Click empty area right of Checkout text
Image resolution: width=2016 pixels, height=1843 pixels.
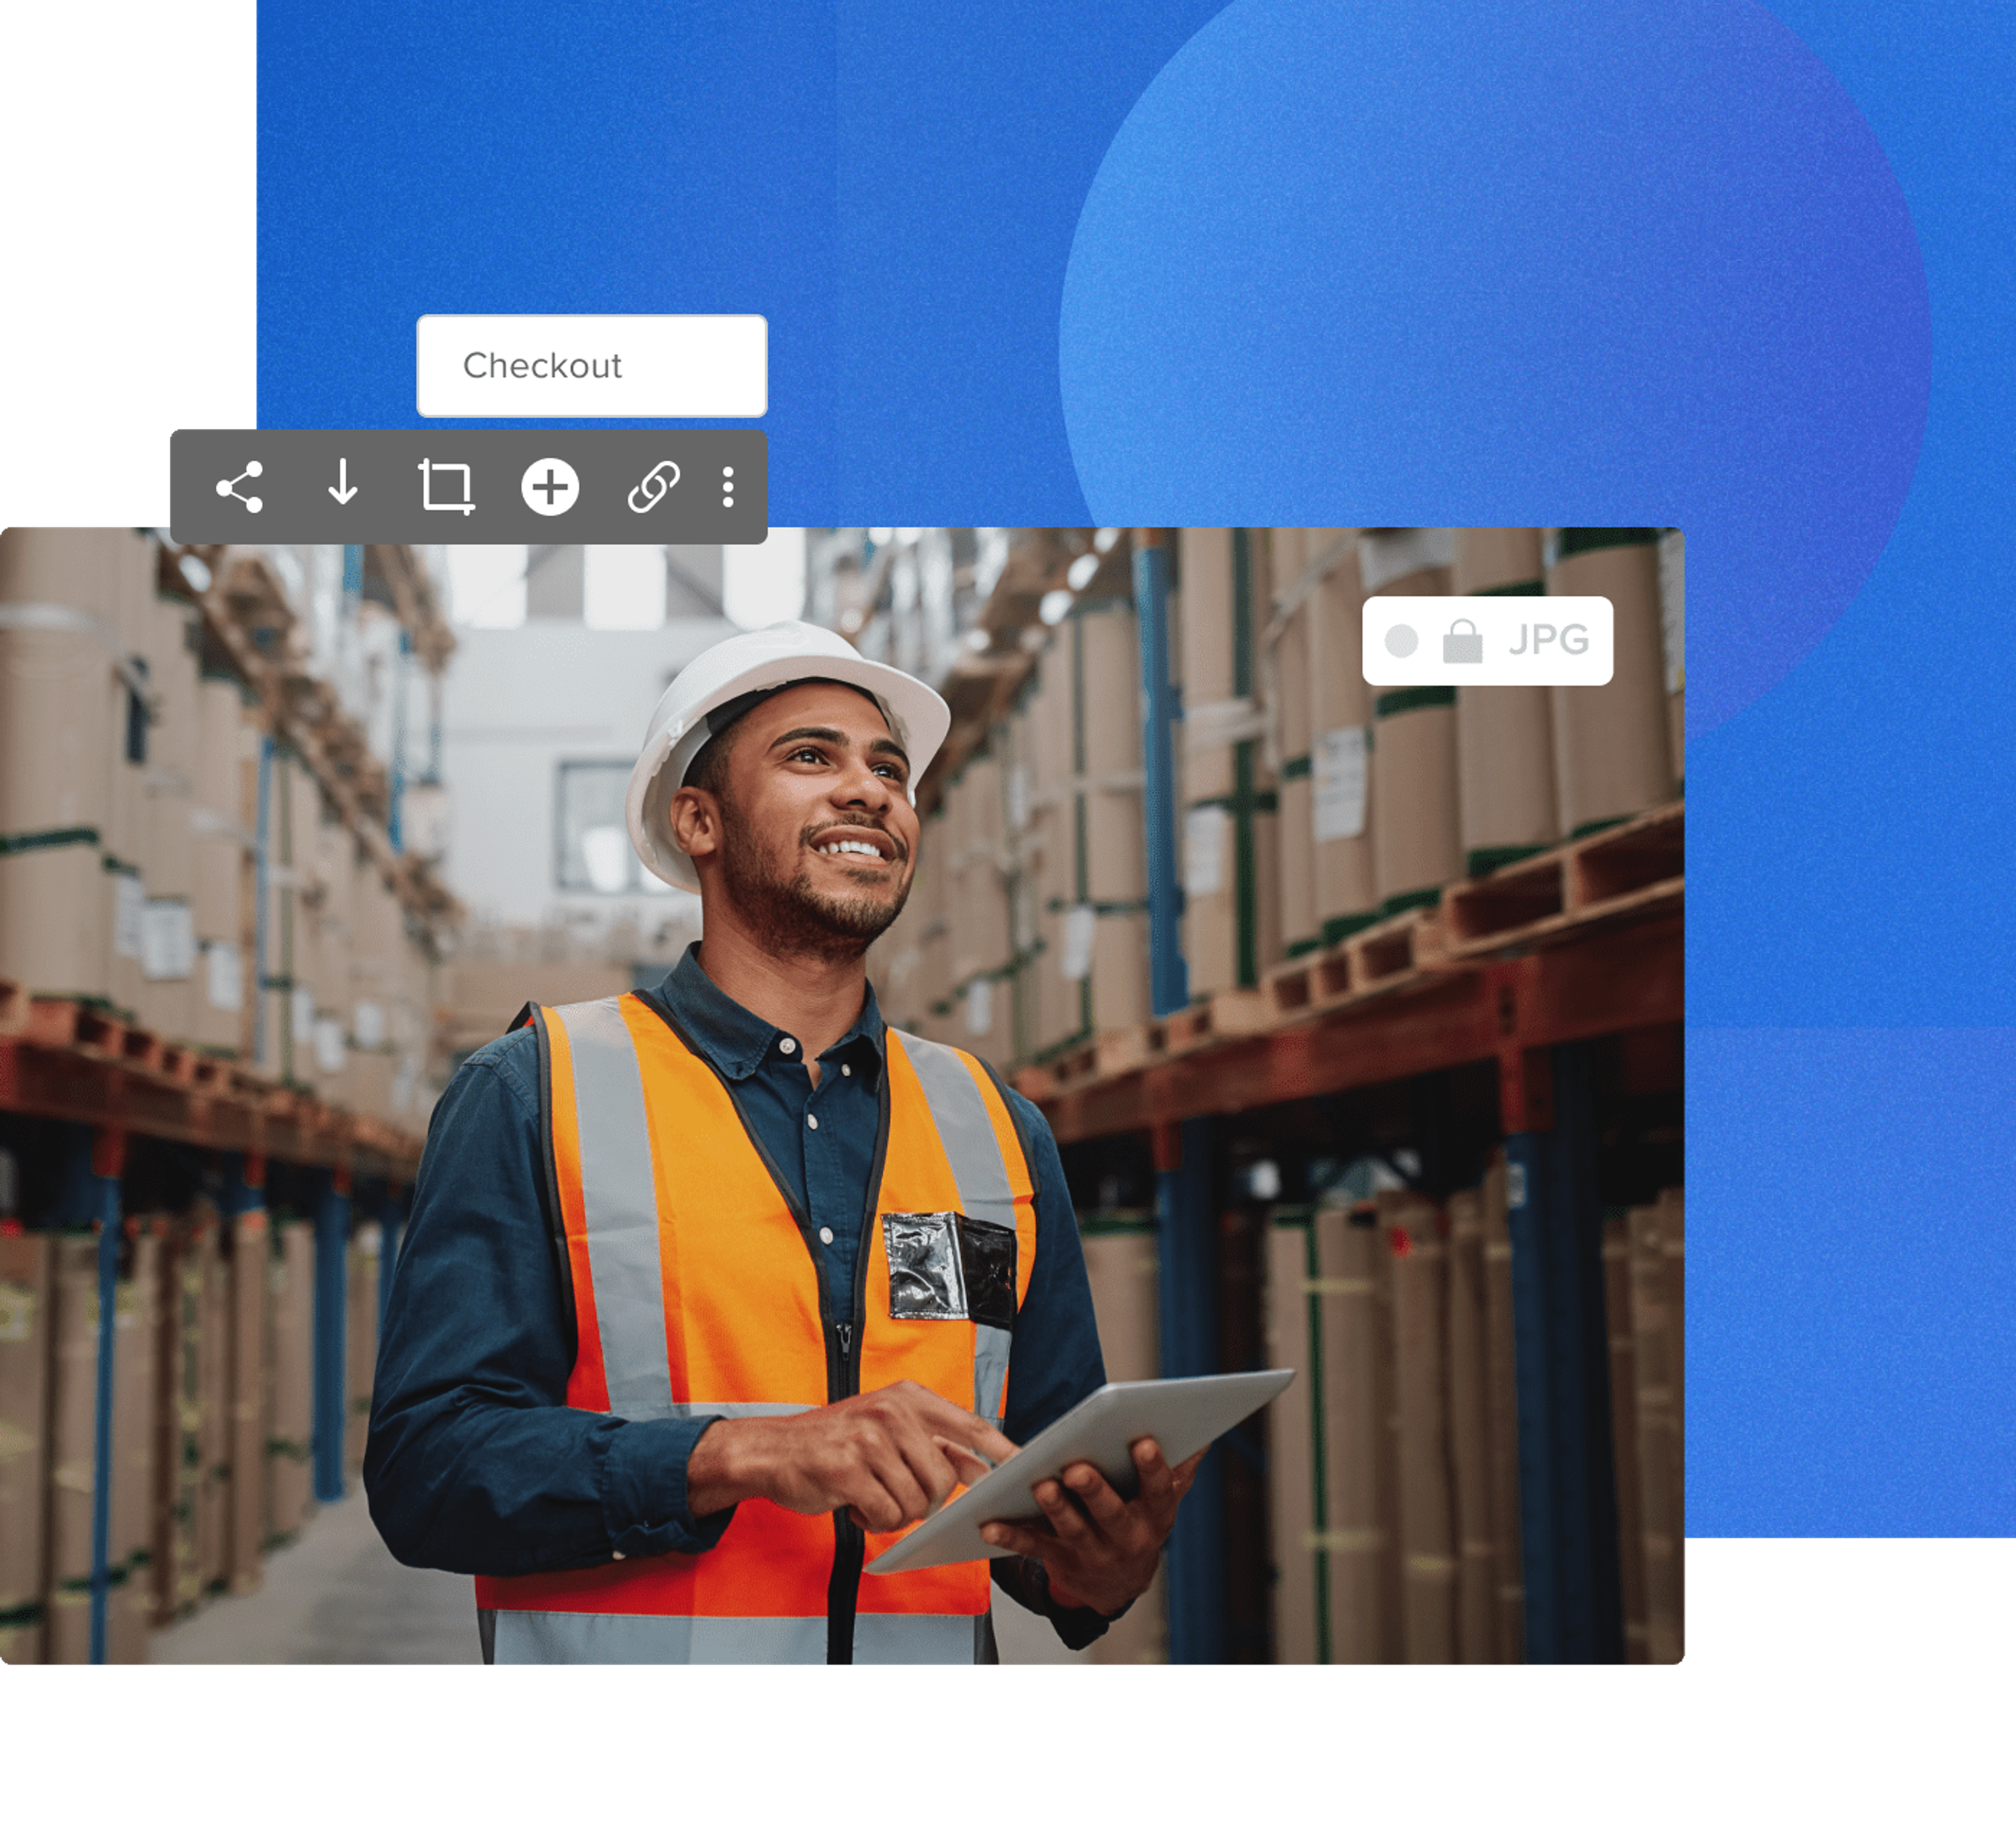(700, 366)
